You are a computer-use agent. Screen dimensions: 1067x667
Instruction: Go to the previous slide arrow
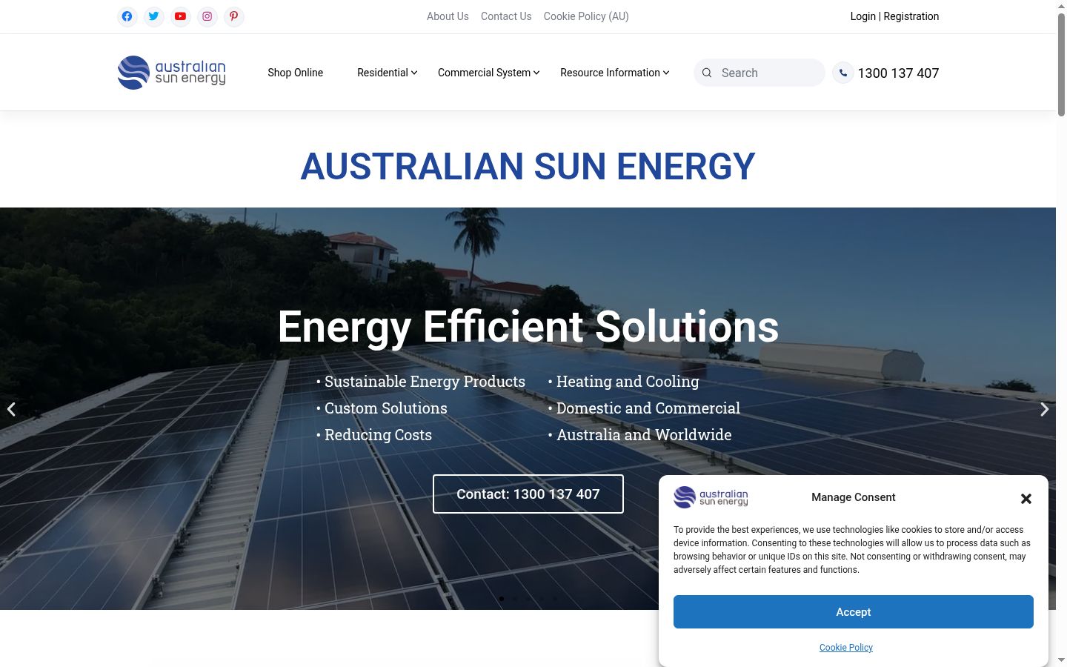point(11,409)
